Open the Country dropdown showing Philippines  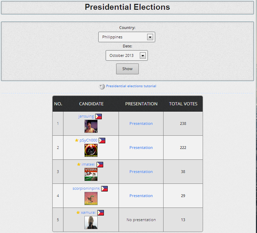click(127, 37)
